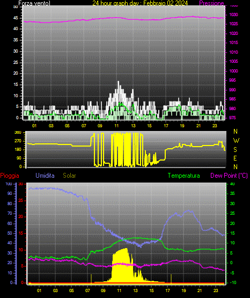
Task: Click hour 13 on bottom graph axis
Action: pos(135,290)
